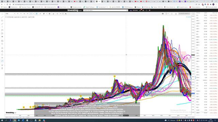This screenshot has width=218, height=122.
Task: Expand the layout selector dropdown arrow
Action: coord(168,14)
